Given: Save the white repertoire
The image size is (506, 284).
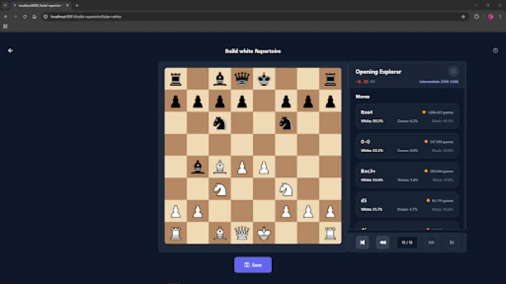Looking at the screenshot, I should pos(253,265).
